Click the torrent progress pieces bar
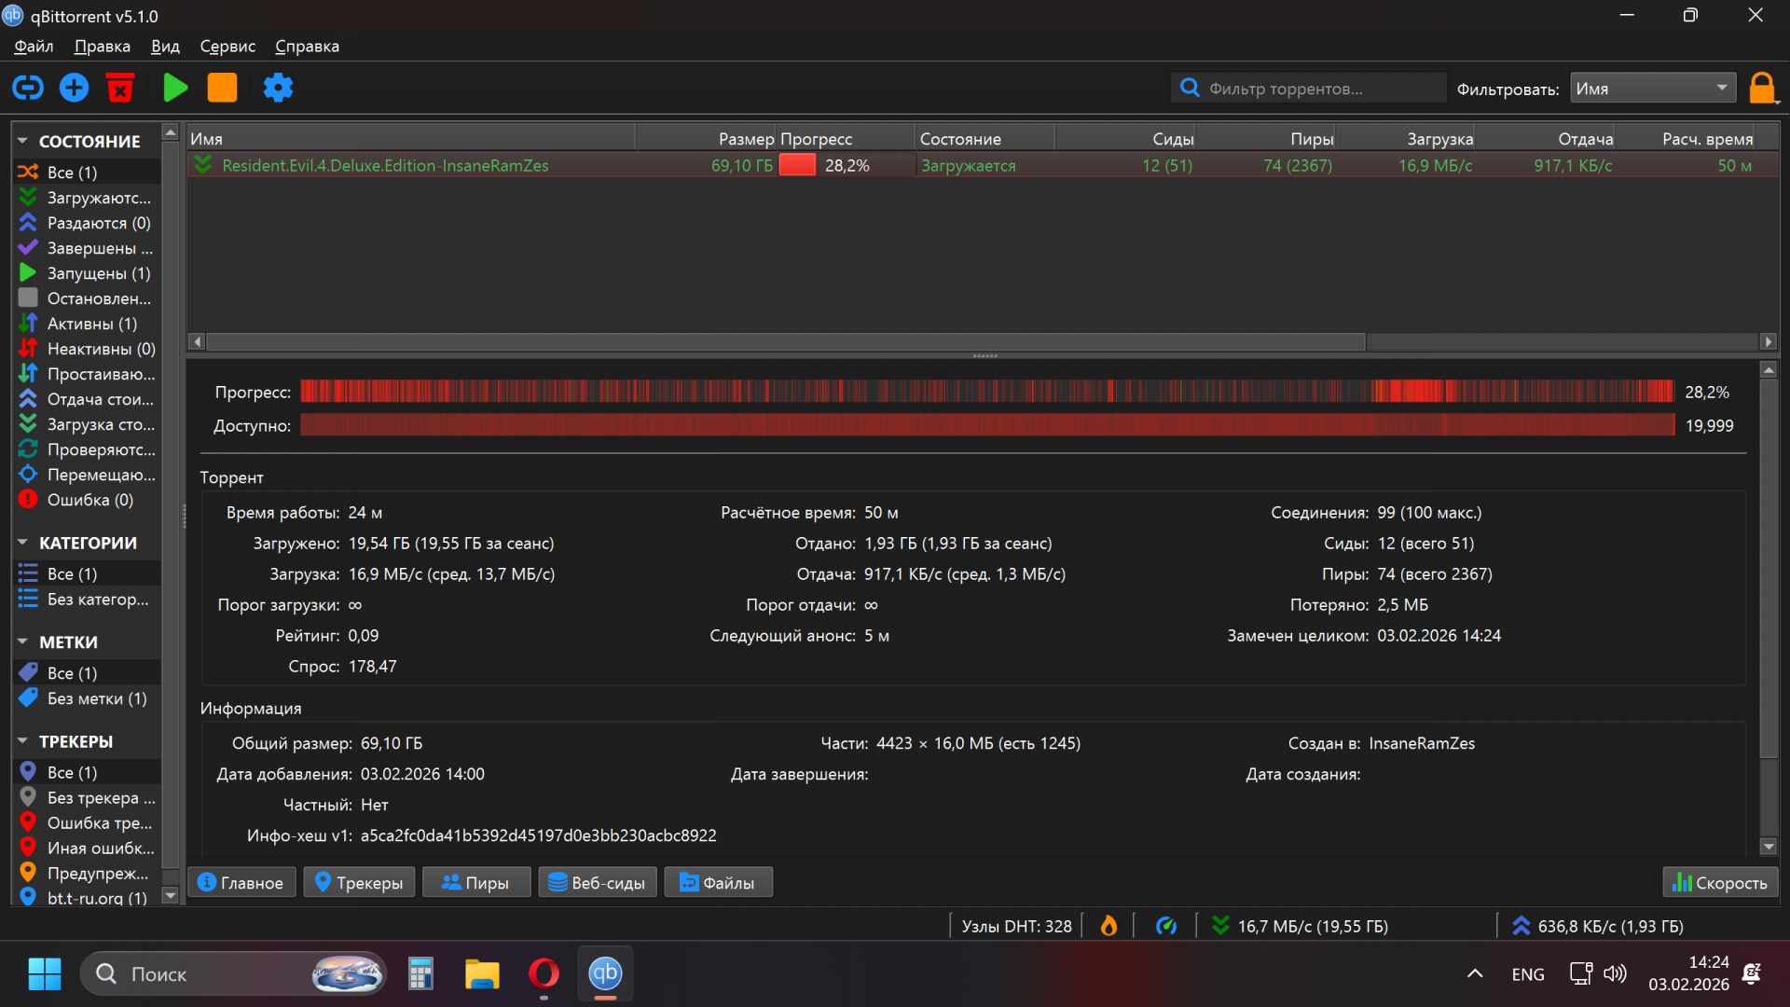Screen dimensions: 1790x1007 (986, 392)
